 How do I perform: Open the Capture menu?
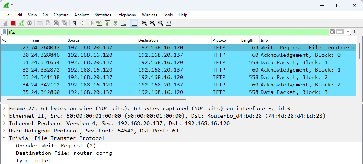point(61,15)
